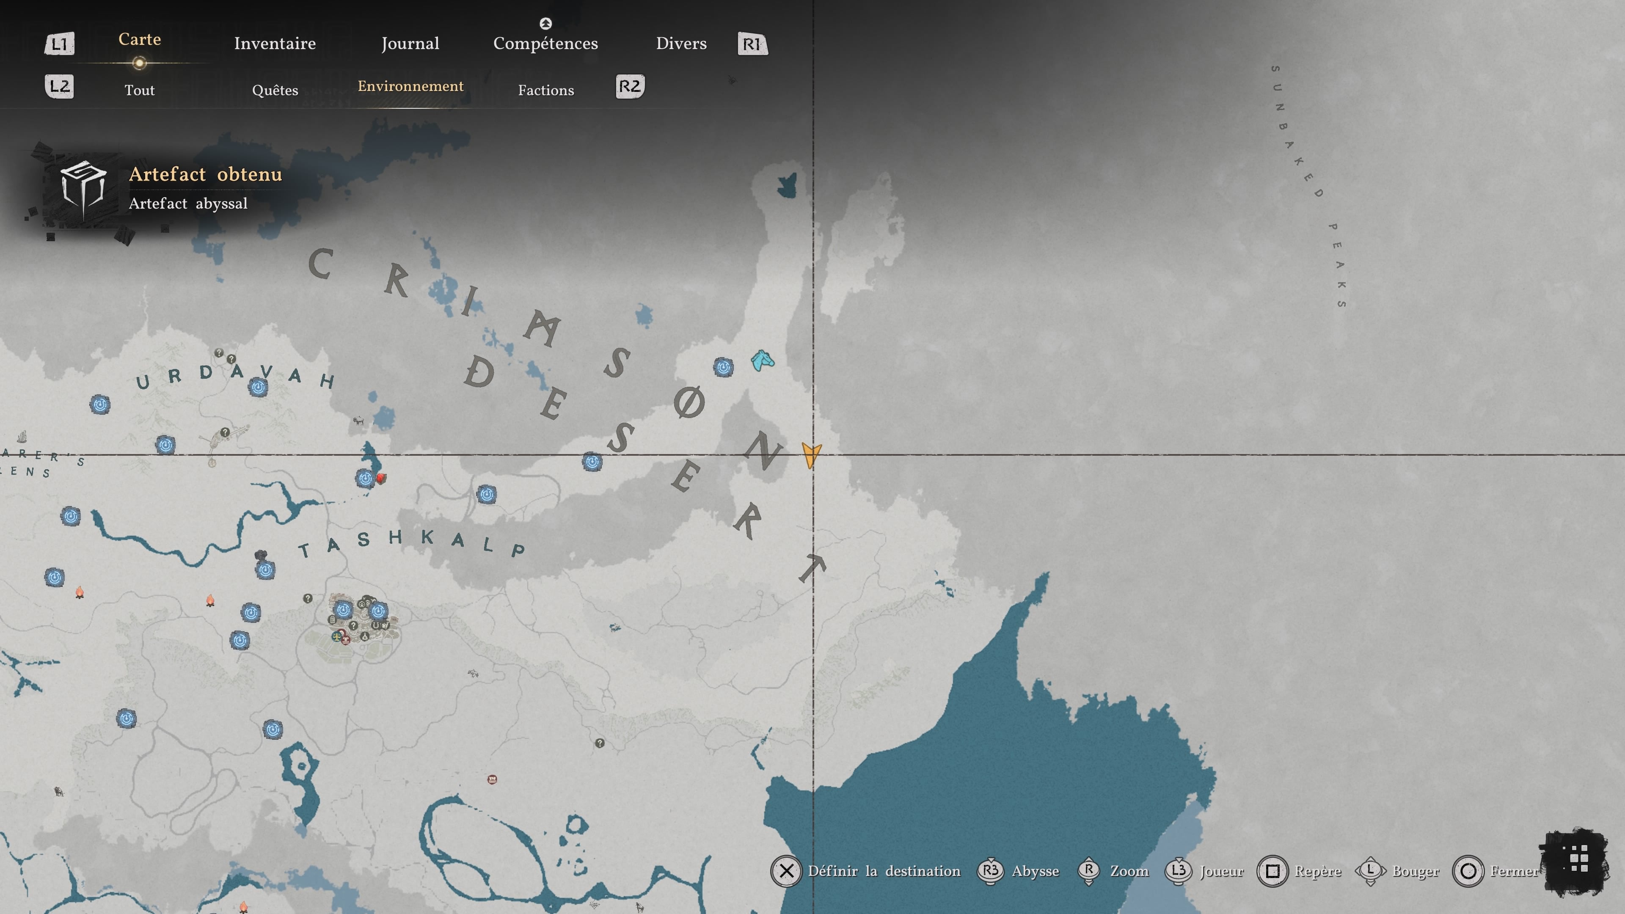Select the potion flask icon in town

[x=365, y=636]
